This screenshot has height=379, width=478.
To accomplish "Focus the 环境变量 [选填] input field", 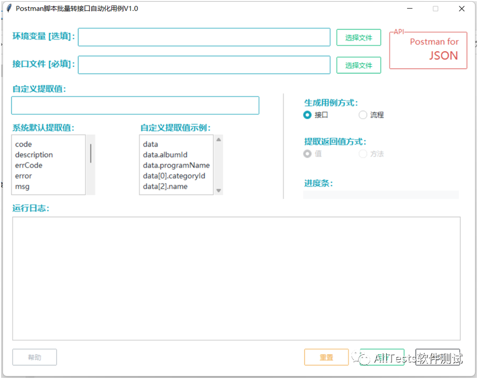I will click(x=204, y=37).
